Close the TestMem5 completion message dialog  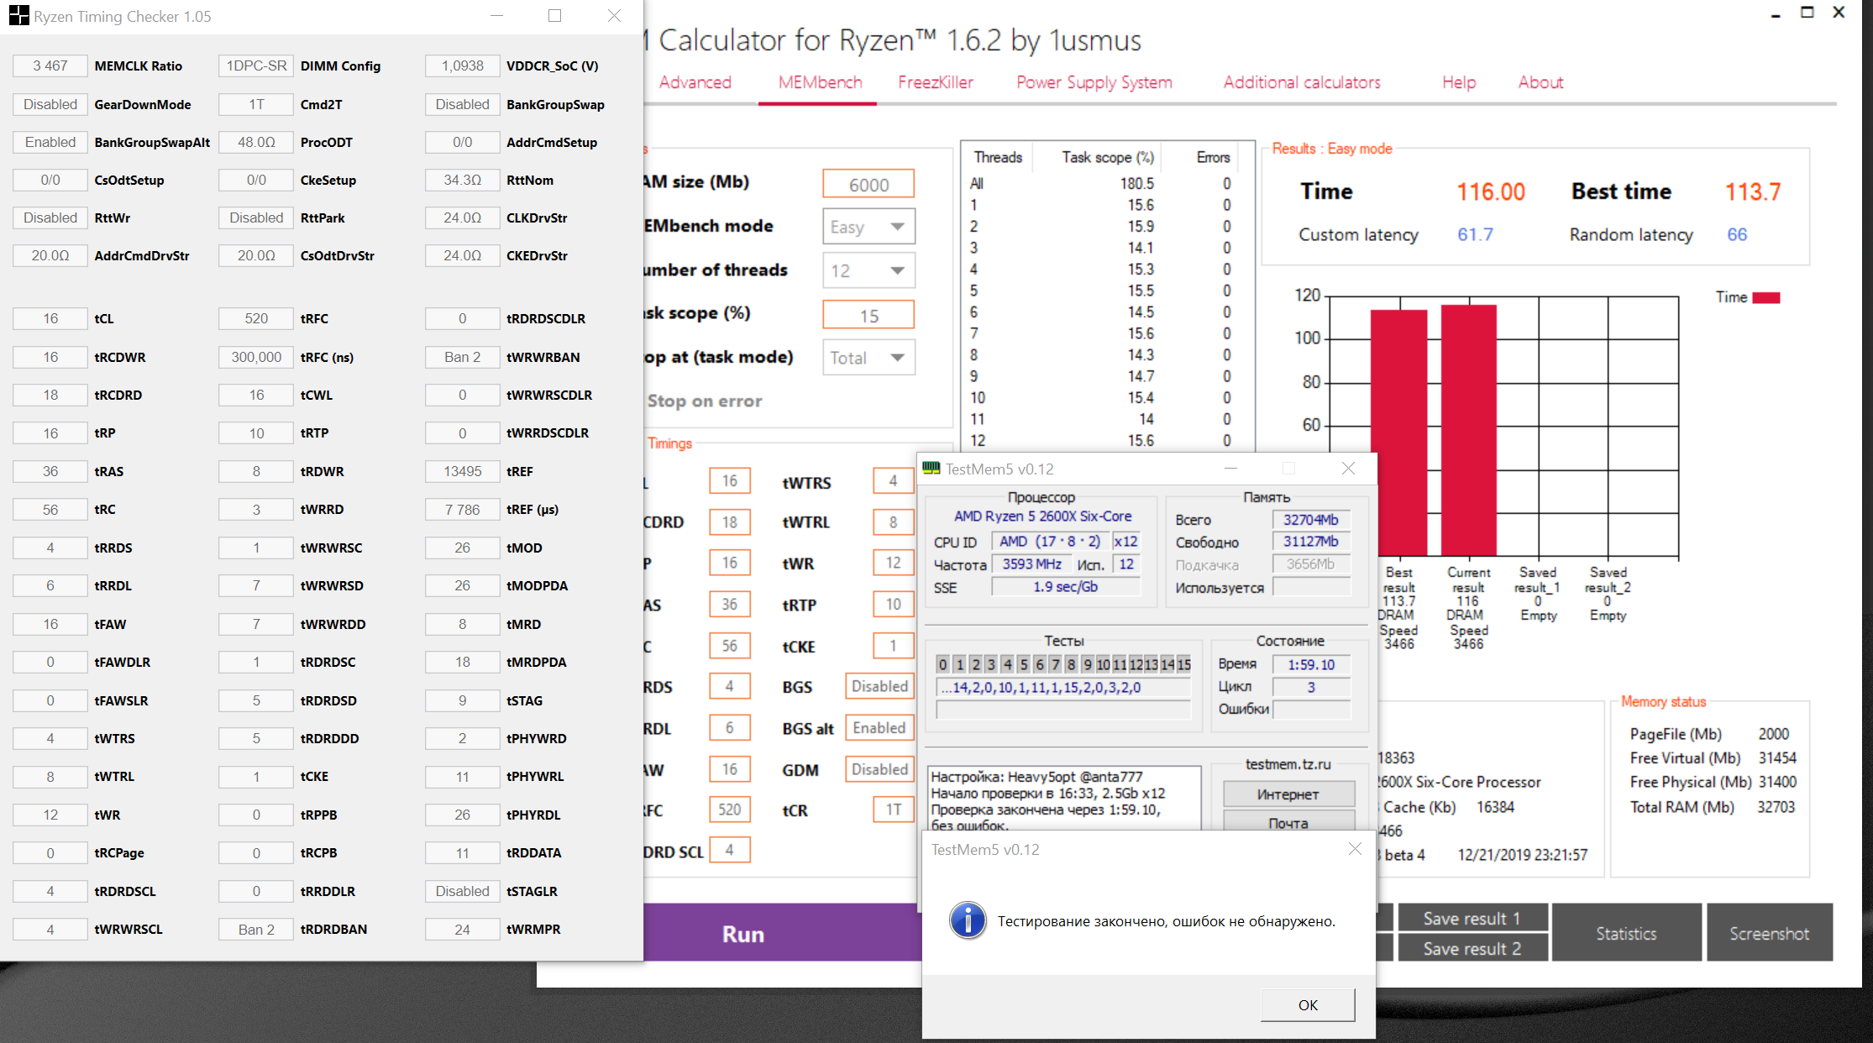coord(1354,849)
